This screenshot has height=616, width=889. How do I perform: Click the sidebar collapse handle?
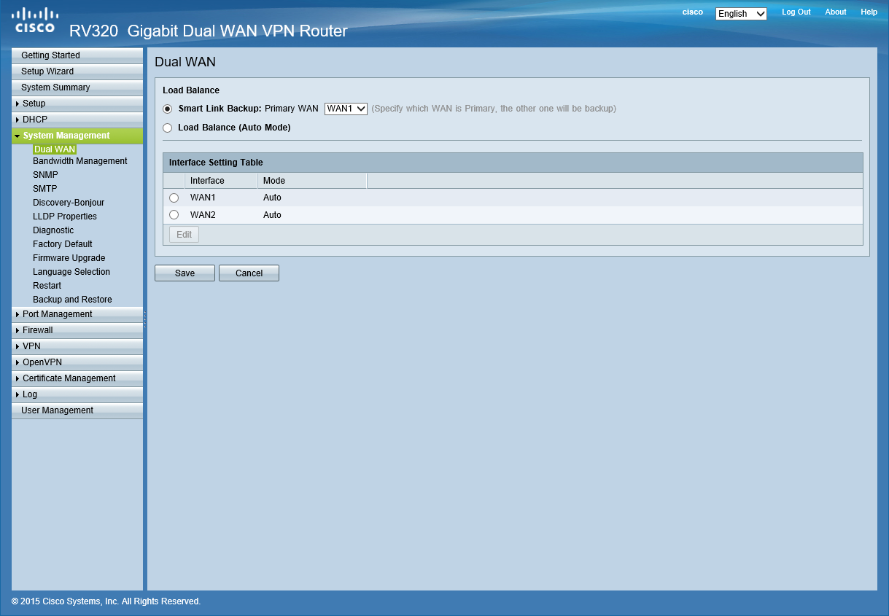tap(145, 319)
